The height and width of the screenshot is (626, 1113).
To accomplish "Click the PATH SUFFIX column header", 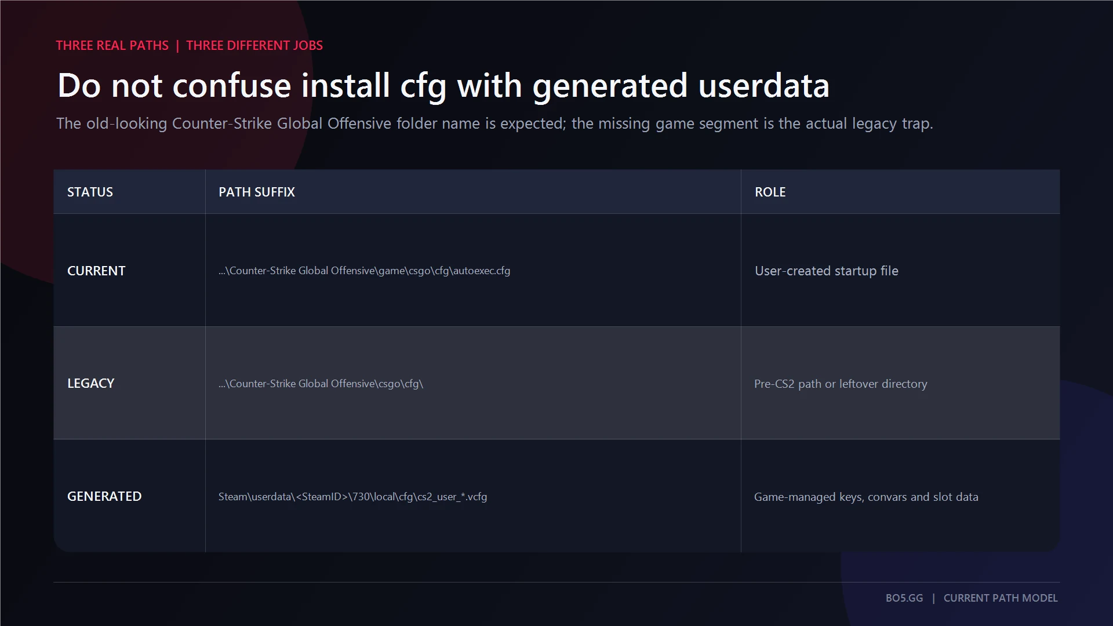I will pos(473,192).
